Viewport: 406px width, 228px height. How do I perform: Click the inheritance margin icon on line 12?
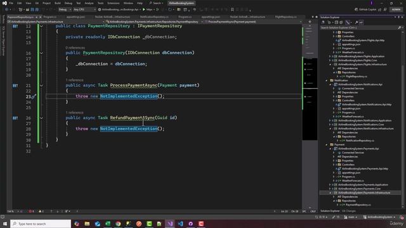click(15, 26)
